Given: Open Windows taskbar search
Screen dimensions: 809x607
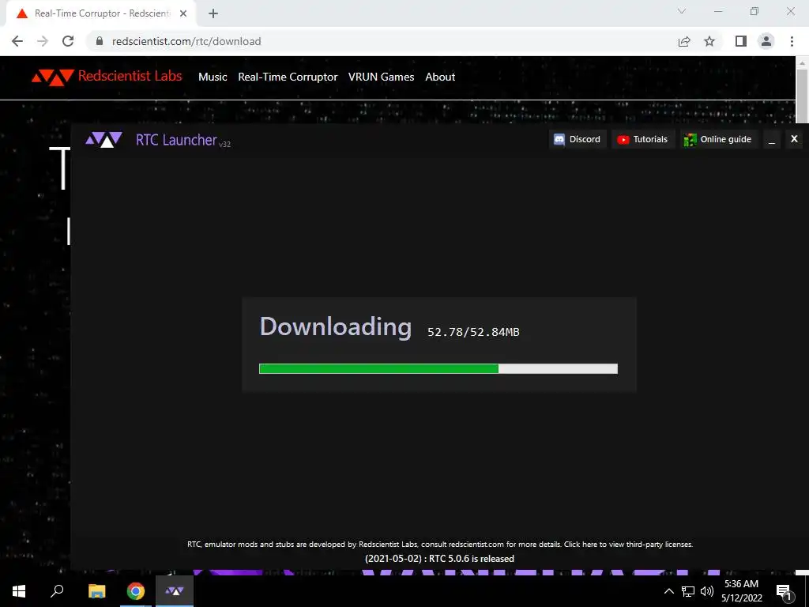Looking at the screenshot, I should click(x=57, y=591).
